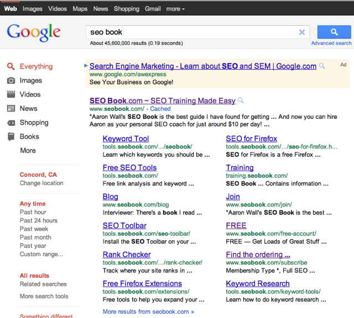Switch to Videos in the top bar
Image resolution: width=354 pixels, height=318 pixels.
58,9
